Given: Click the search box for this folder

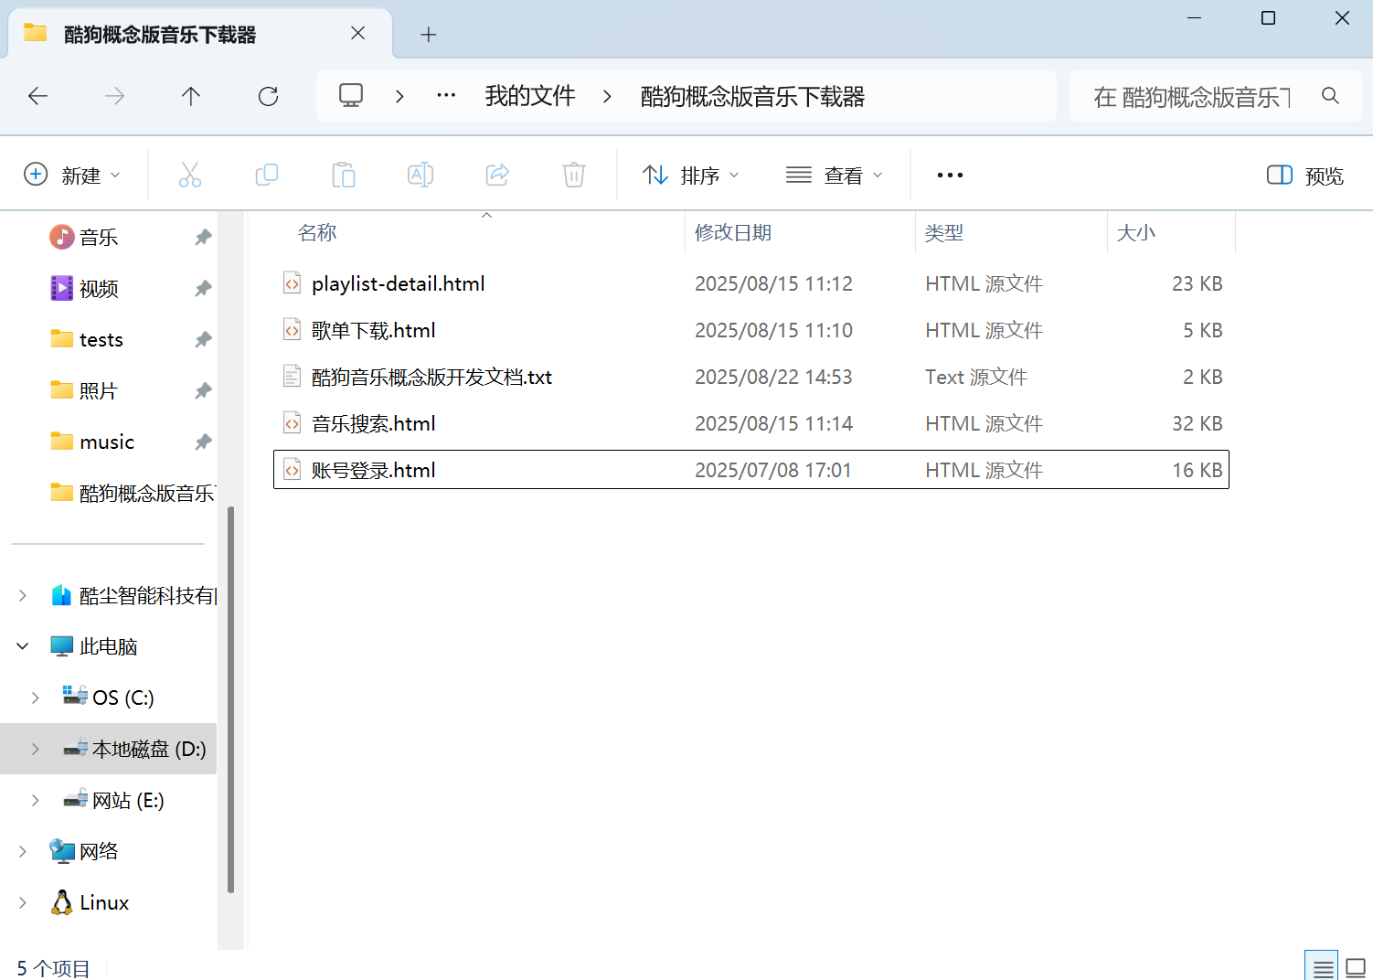Looking at the screenshot, I should (x=1192, y=96).
